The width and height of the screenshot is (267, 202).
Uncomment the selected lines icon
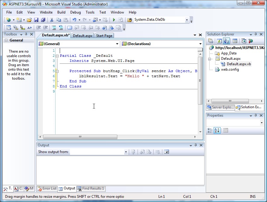coord(61,28)
